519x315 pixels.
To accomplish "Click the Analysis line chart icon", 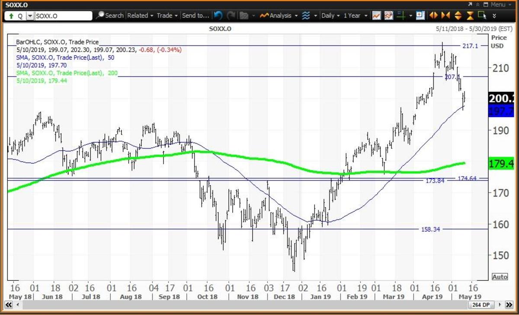I will [x=264, y=16].
